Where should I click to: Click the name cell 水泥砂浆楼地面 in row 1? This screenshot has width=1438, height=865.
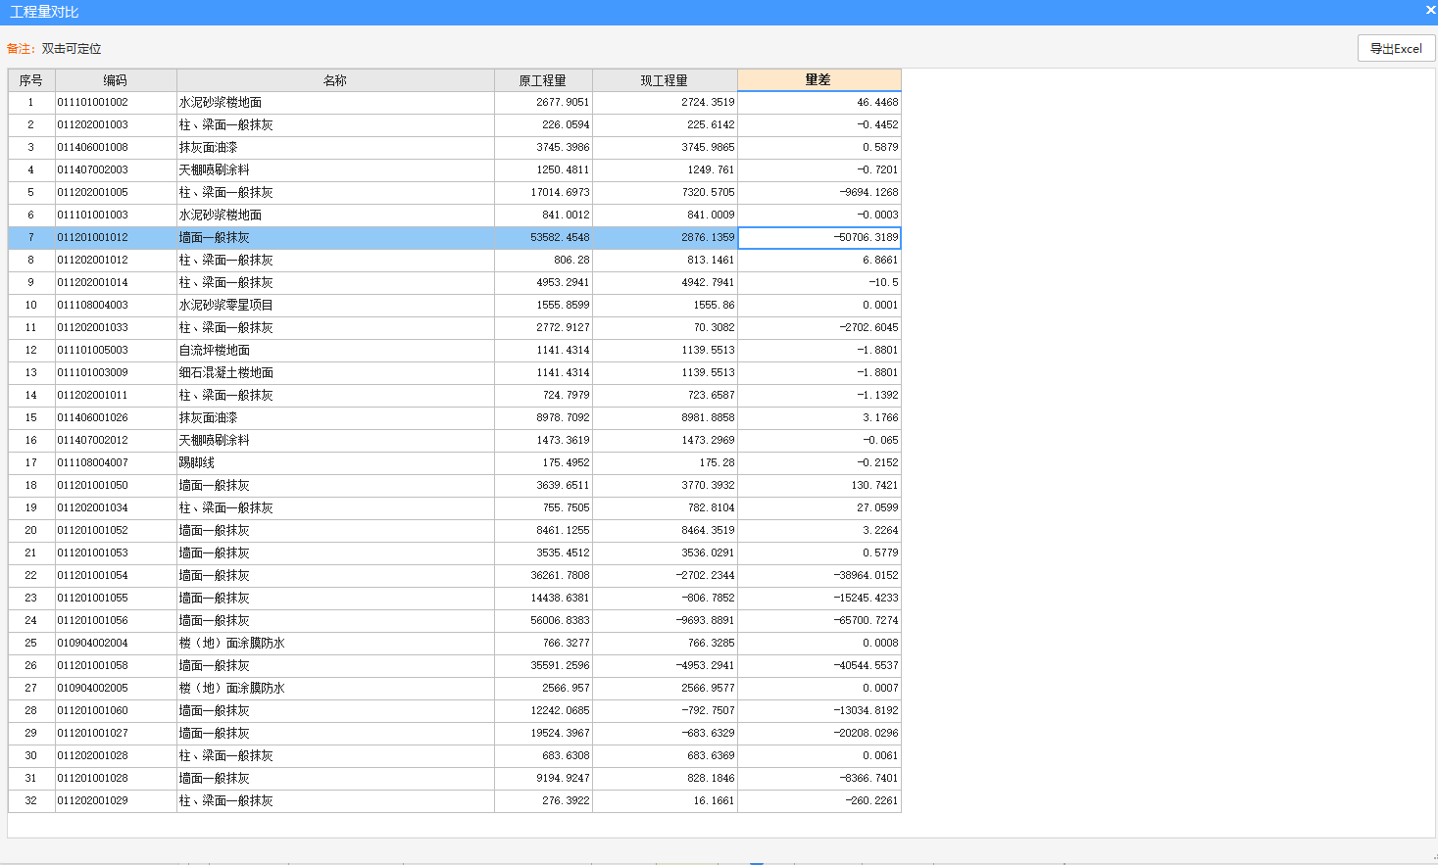pyautogui.click(x=335, y=102)
